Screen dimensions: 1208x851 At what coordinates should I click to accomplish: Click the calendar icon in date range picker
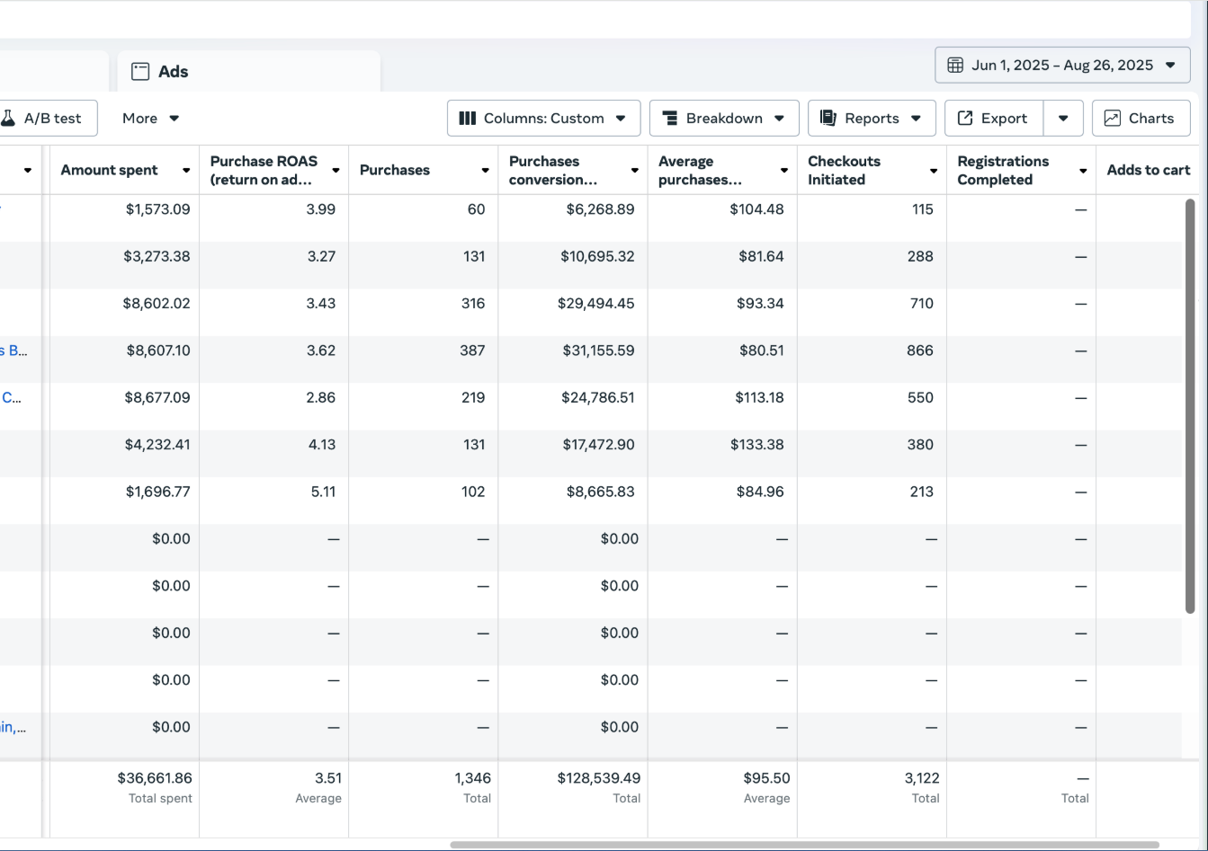coord(955,65)
